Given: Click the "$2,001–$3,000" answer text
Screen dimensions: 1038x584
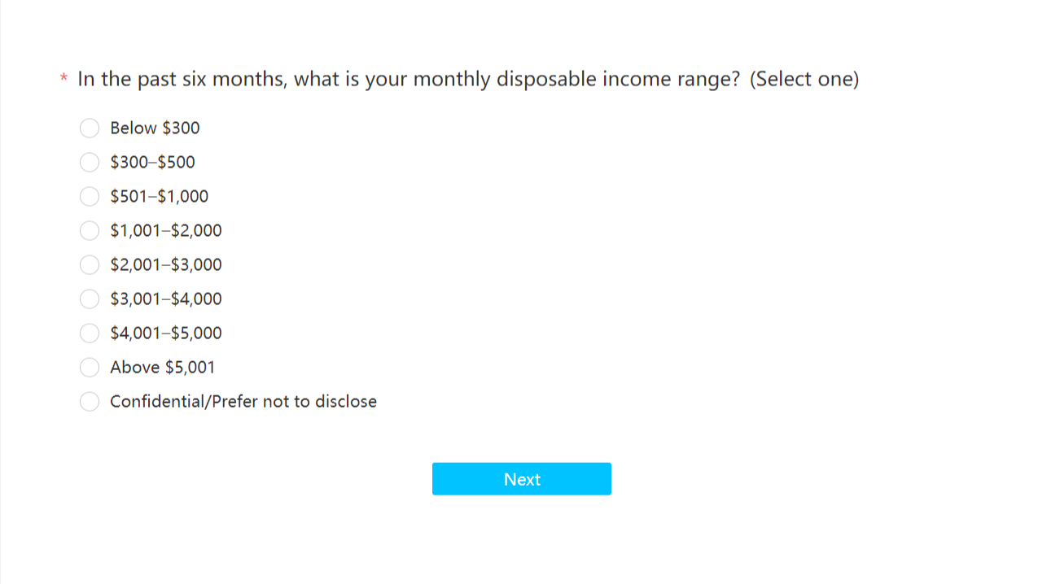Looking at the screenshot, I should [x=165, y=265].
